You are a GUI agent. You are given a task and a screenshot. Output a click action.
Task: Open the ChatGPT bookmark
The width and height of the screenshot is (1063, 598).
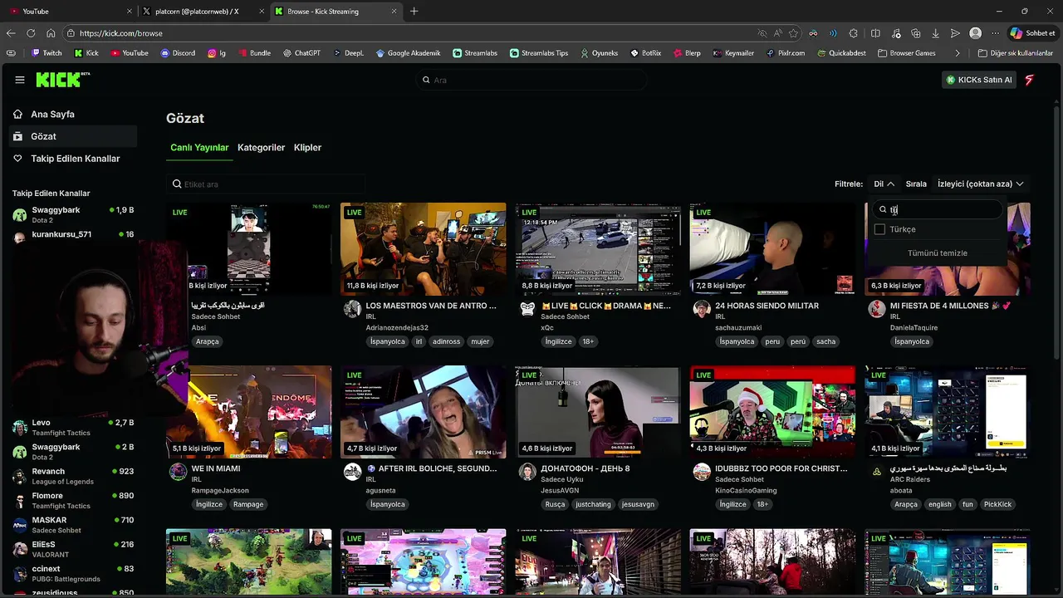tap(301, 53)
